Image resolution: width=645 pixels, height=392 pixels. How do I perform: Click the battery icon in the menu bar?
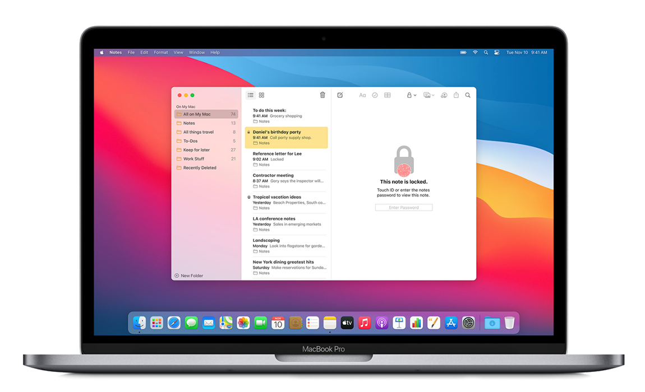(x=463, y=53)
